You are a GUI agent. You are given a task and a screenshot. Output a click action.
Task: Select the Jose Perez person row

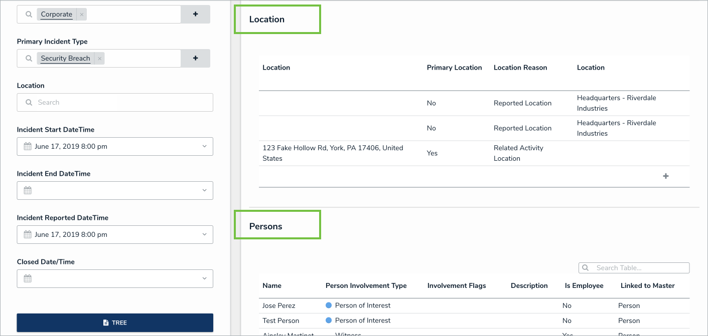pos(279,305)
